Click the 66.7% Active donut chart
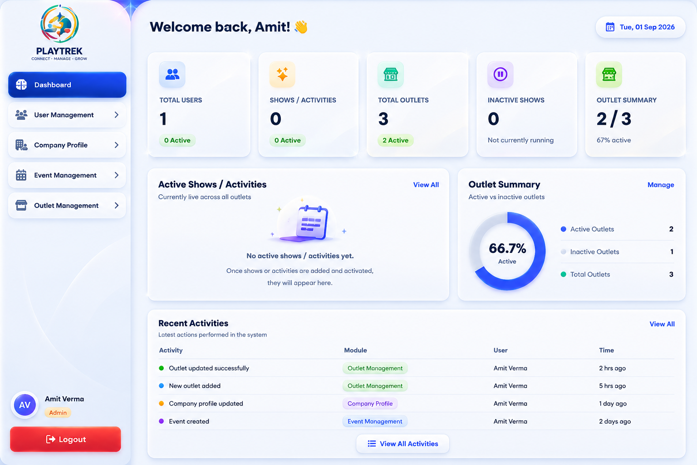 507,251
